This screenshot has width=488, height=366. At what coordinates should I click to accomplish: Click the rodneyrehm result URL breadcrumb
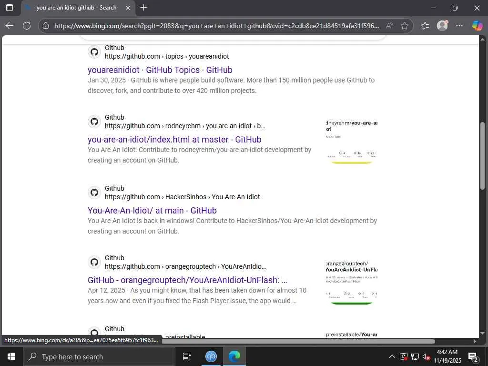pyautogui.click(x=185, y=126)
